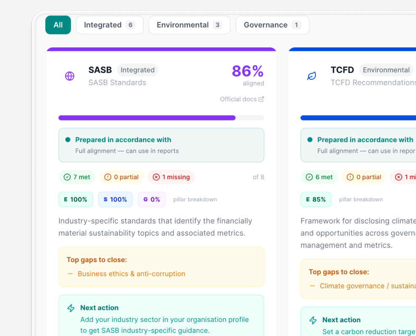Viewport: 416px width, 336px height.
Task: Click the SASB E 100% pillar badge
Action: pyautogui.click(x=76, y=199)
